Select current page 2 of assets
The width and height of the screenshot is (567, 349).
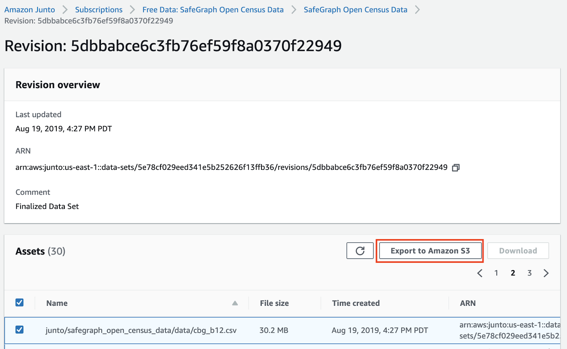point(513,273)
